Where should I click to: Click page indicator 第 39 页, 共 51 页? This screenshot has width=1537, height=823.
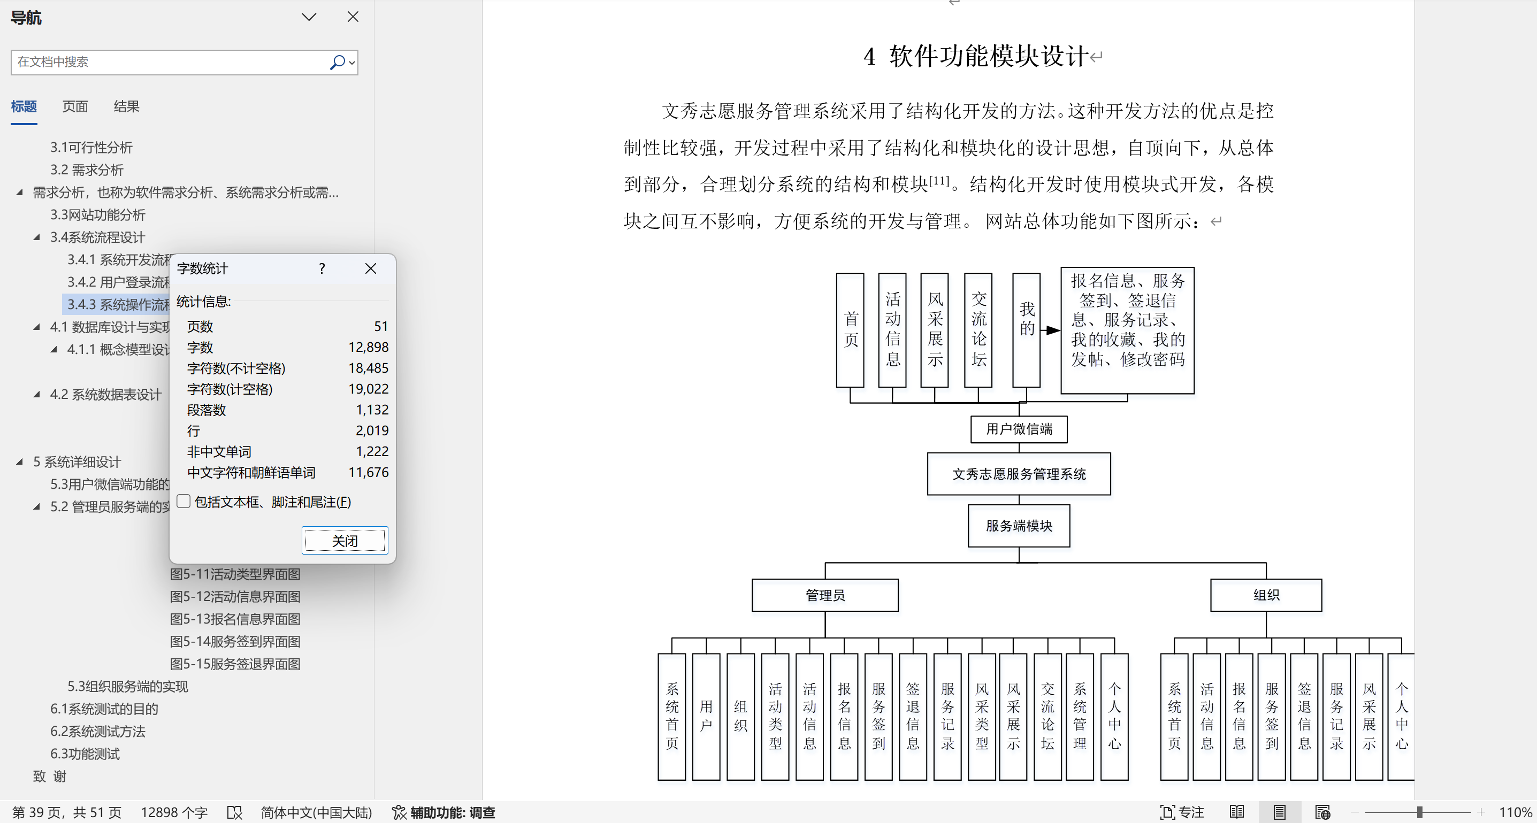tap(67, 812)
